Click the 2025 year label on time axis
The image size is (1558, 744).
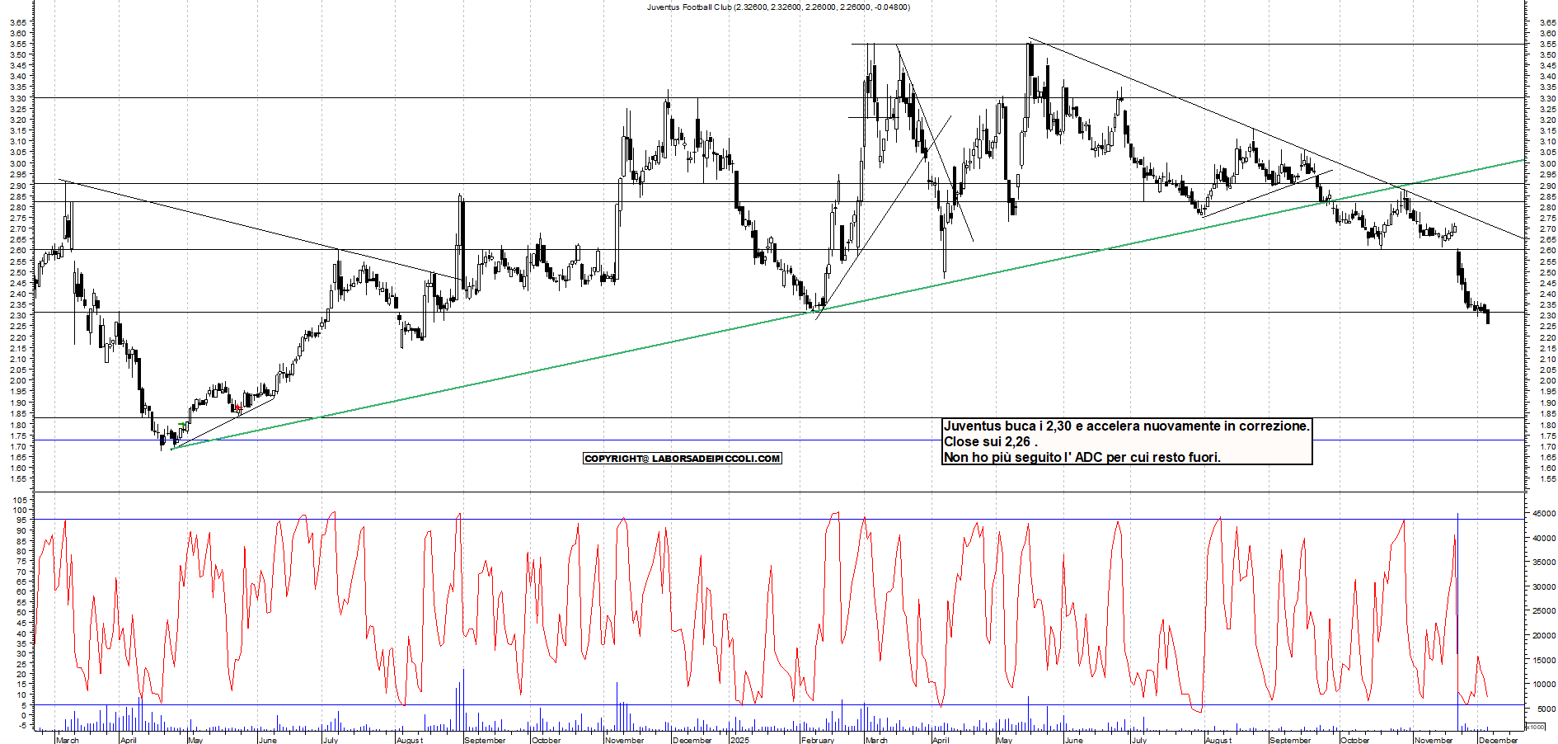tap(739, 740)
